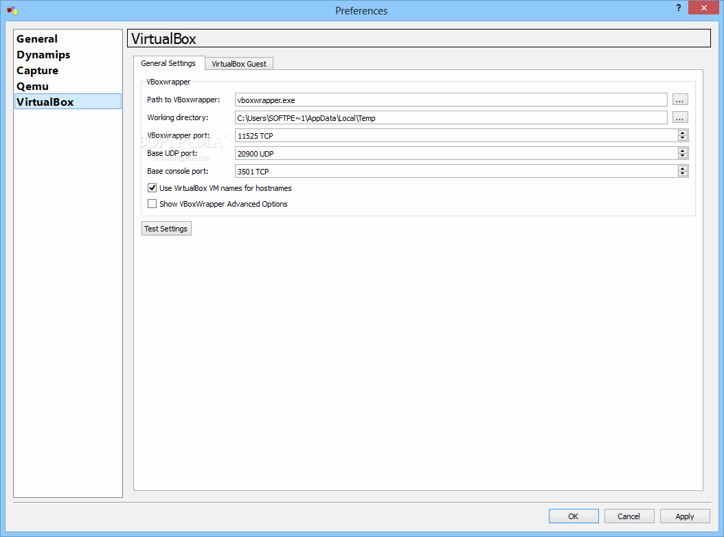The width and height of the screenshot is (724, 537).
Task: Click the Working directory field
Action: coord(451,117)
